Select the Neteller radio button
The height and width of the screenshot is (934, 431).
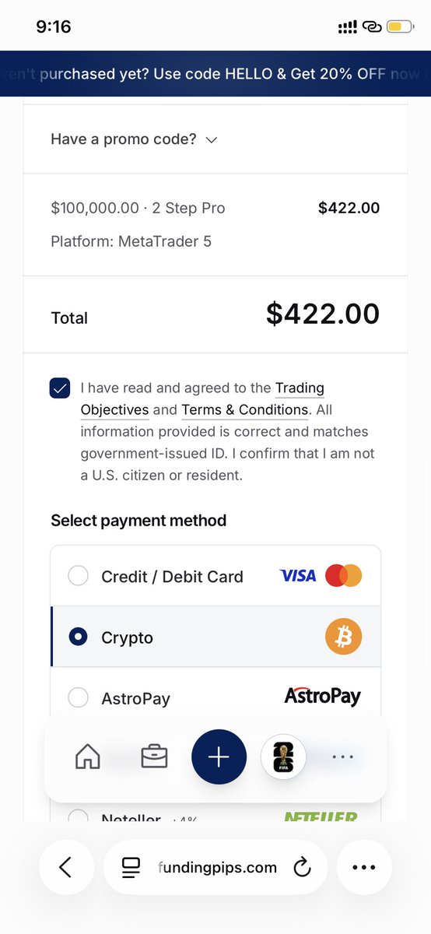(78, 816)
